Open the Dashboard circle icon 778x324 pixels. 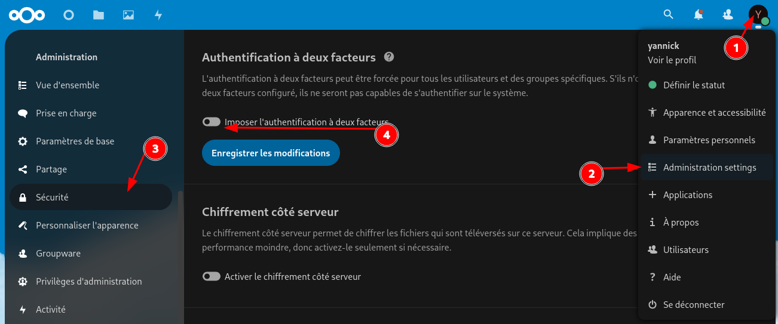[69, 15]
